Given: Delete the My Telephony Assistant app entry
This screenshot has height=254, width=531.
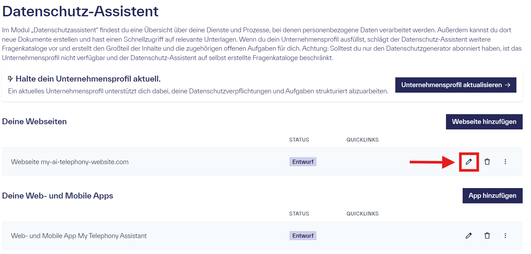Looking at the screenshot, I should point(487,235).
